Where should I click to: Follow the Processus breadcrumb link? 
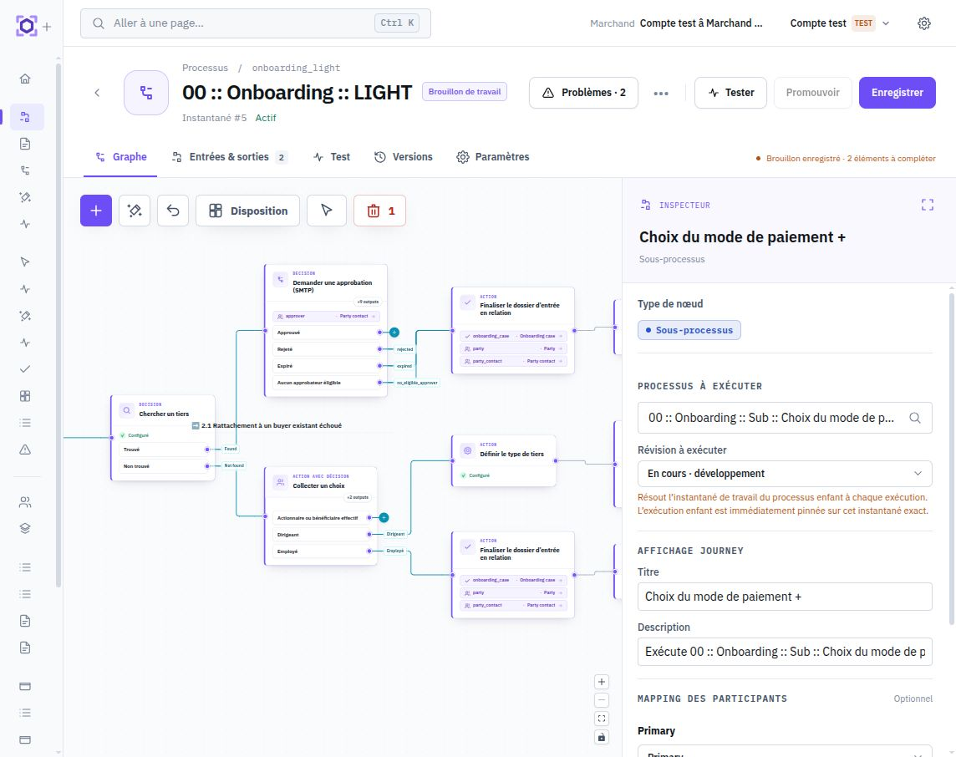pyautogui.click(x=205, y=68)
